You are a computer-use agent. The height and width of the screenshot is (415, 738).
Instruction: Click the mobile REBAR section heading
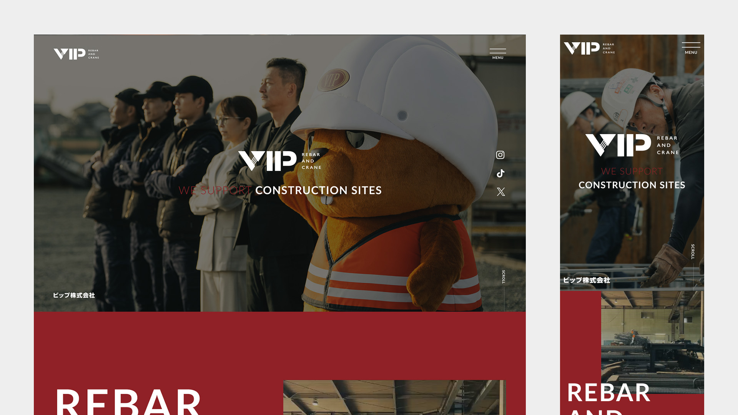(x=608, y=393)
